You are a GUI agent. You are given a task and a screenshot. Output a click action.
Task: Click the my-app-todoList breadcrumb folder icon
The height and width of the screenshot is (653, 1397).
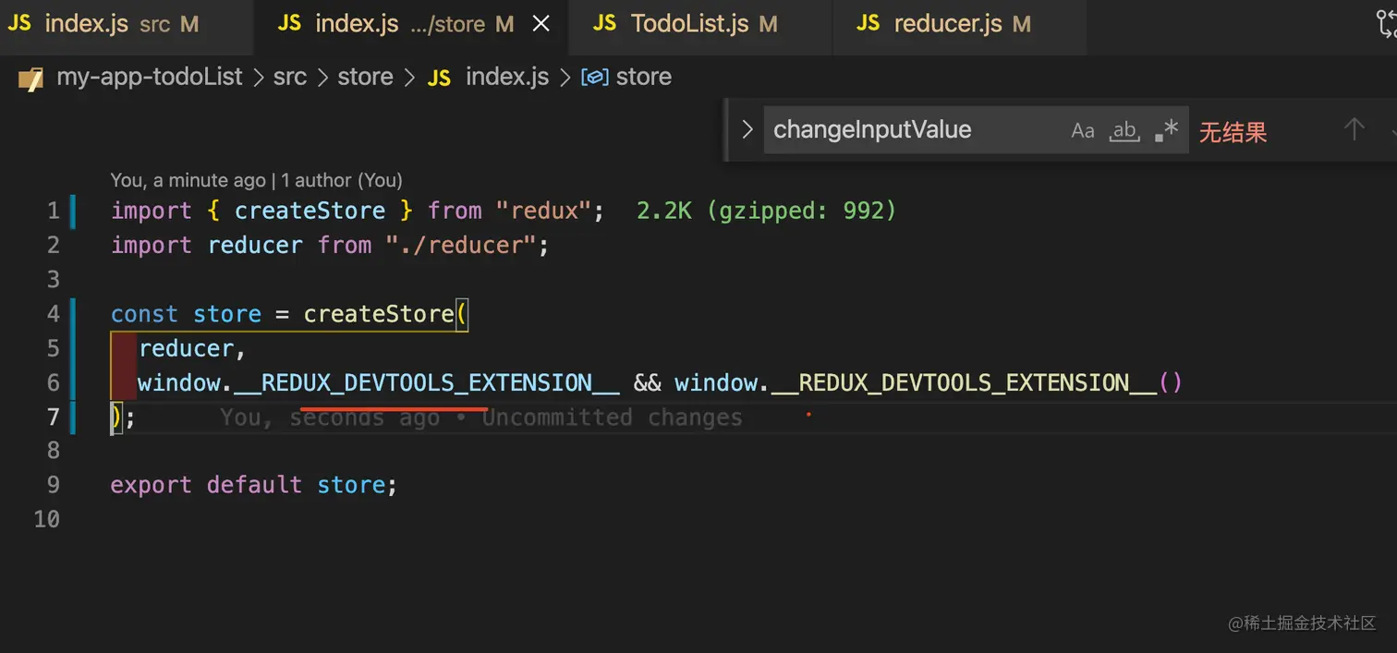click(30, 78)
